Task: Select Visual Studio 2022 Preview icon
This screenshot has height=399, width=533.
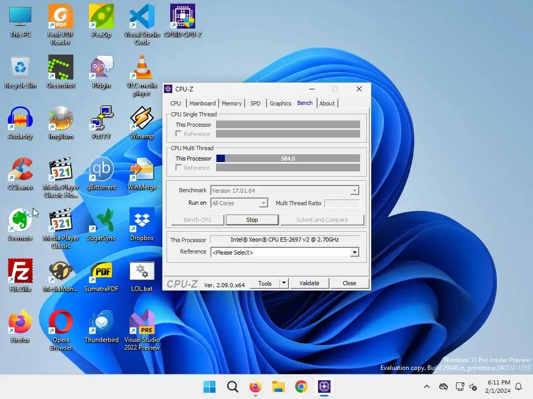Action: (142, 330)
